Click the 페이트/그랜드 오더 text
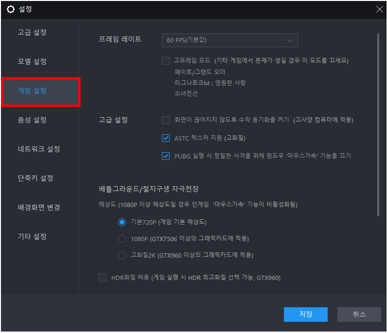Viewport: 387px width, 333px height. (200, 72)
